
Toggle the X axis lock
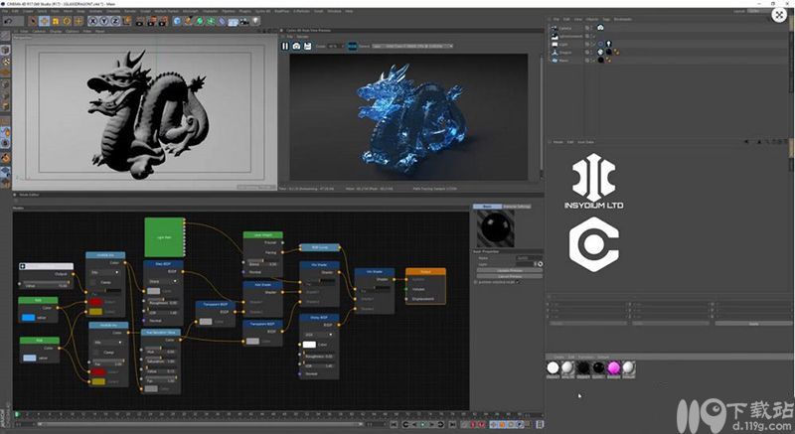pyautogui.click(x=92, y=21)
